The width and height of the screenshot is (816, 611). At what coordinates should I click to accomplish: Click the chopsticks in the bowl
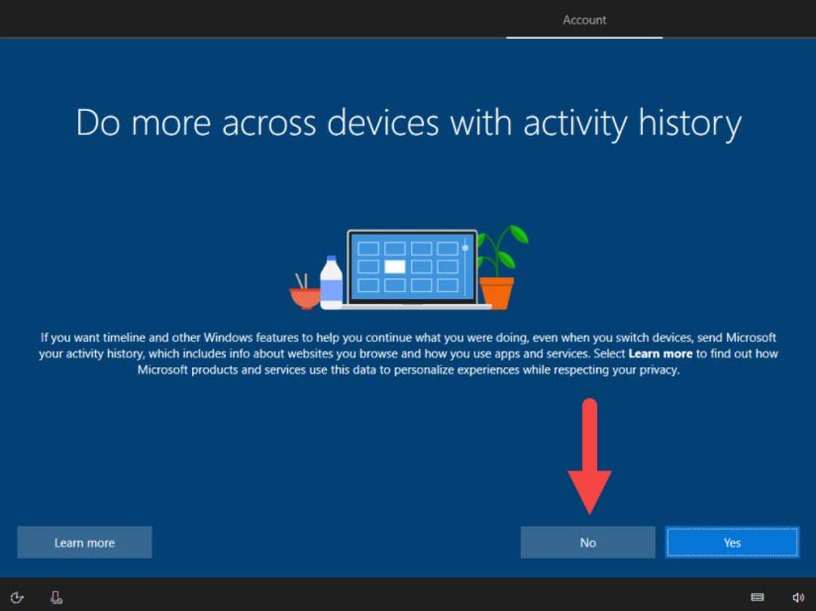tap(301, 281)
